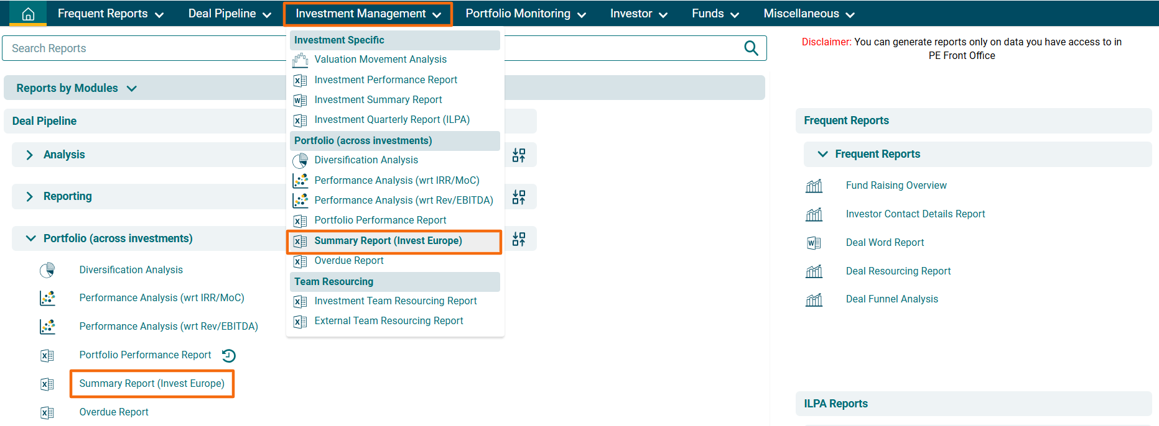Click the sort icon in the Reporting row
The height and width of the screenshot is (426, 1159).
coord(519,197)
